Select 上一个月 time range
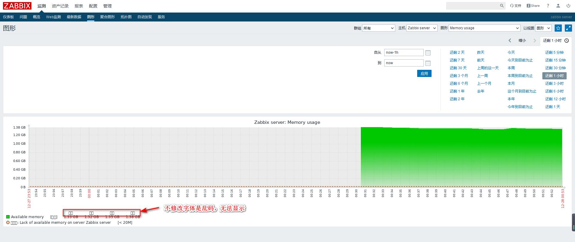Image resolution: width=575 pixels, height=242 pixels. pos(484,84)
